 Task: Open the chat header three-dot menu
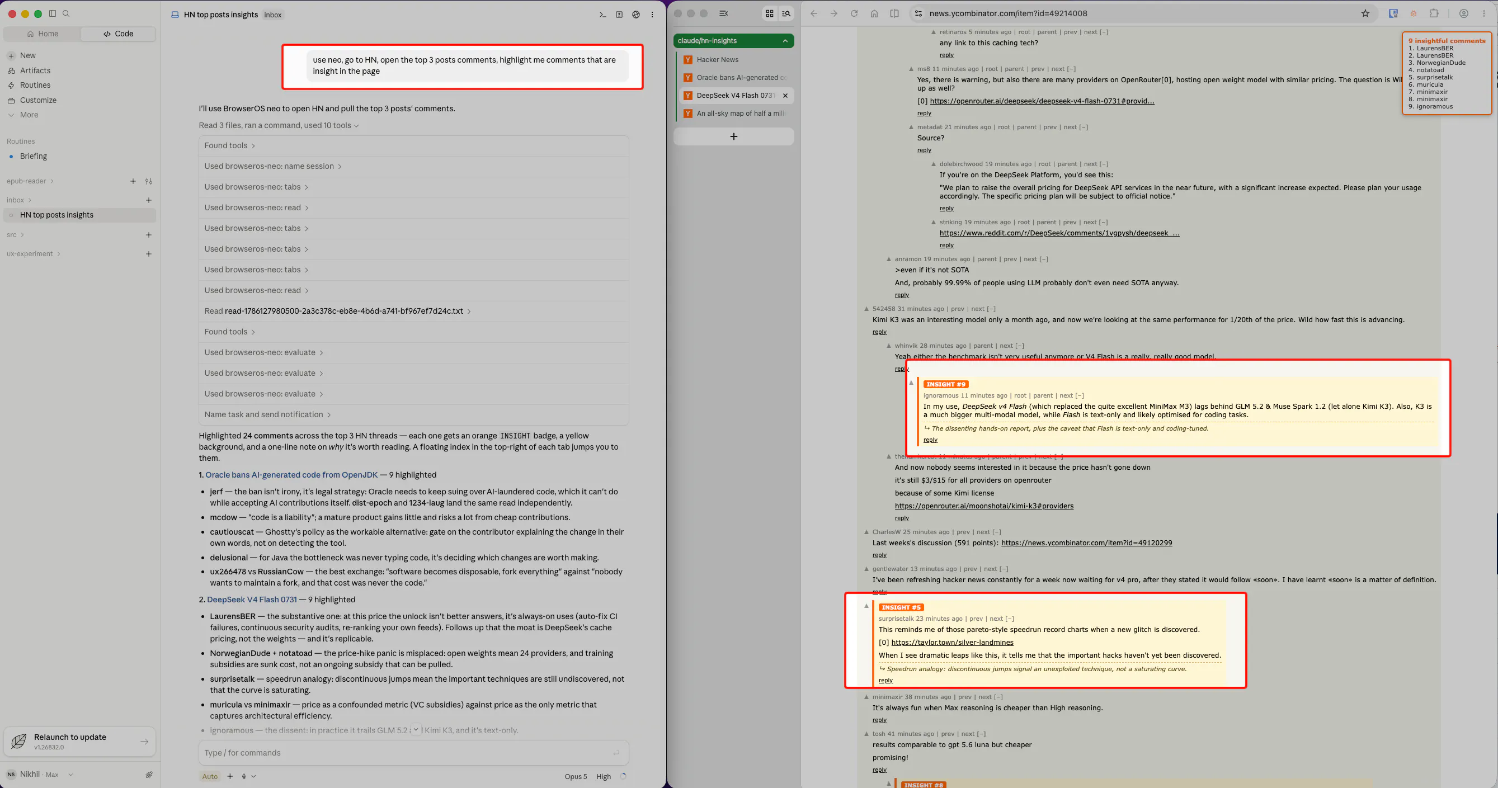tap(652, 15)
